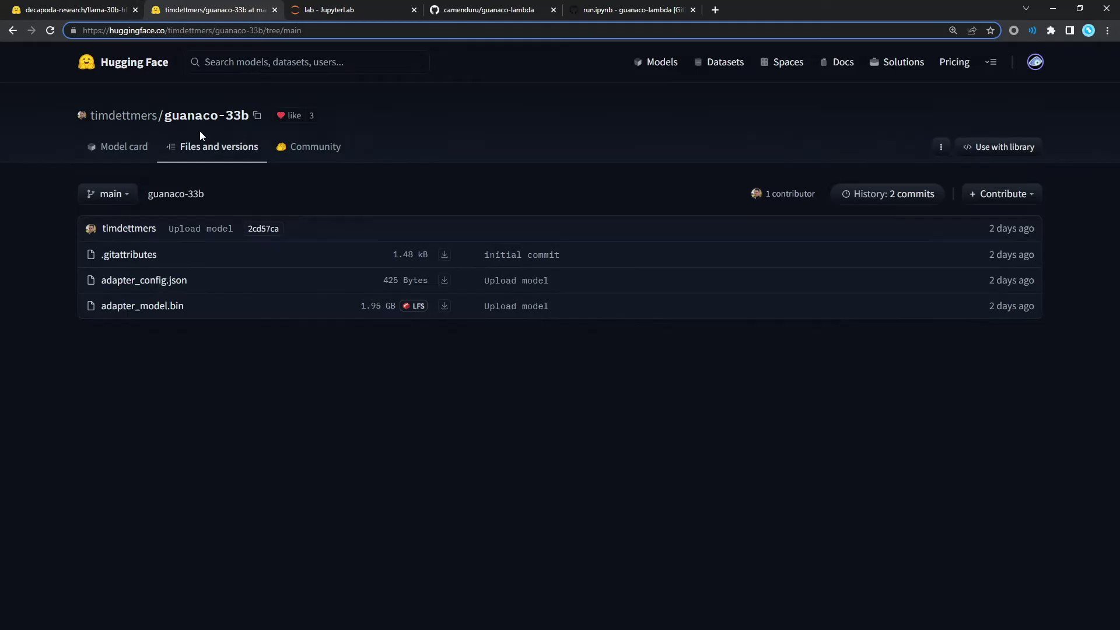Bookmark this page with the star icon
Viewport: 1120px width, 630px height.
coord(991,30)
